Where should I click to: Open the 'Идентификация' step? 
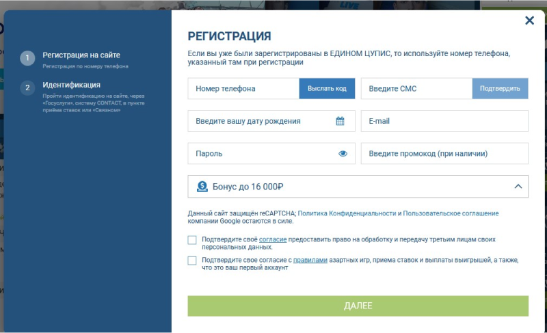(x=71, y=85)
